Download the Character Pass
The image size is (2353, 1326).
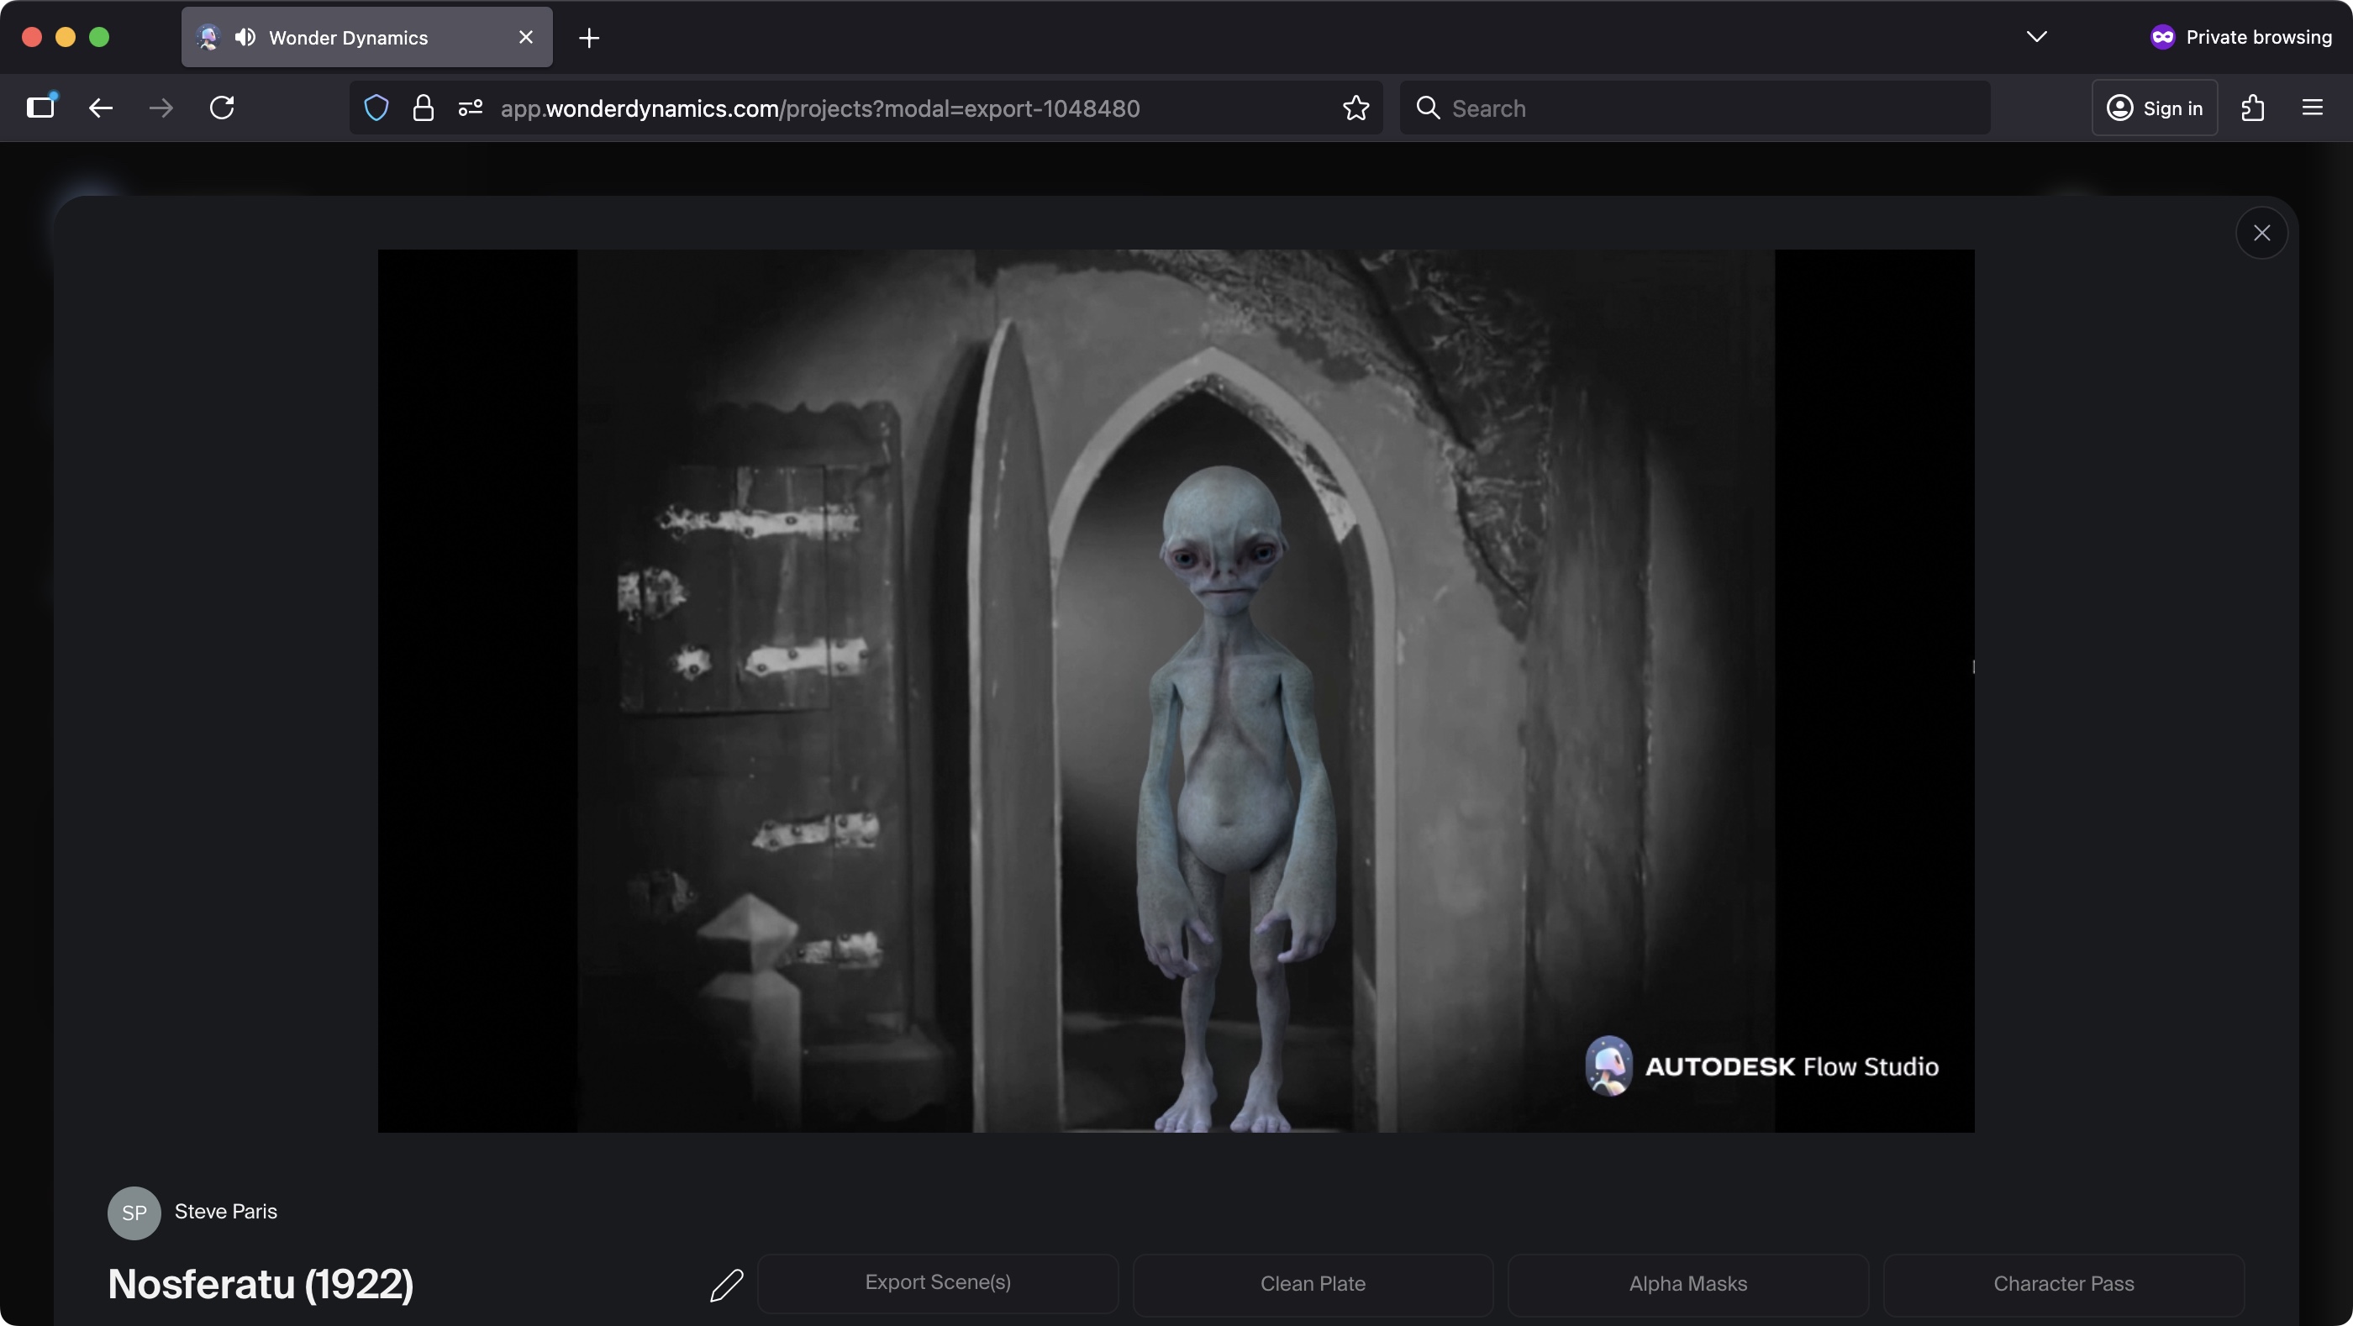[2065, 1283]
